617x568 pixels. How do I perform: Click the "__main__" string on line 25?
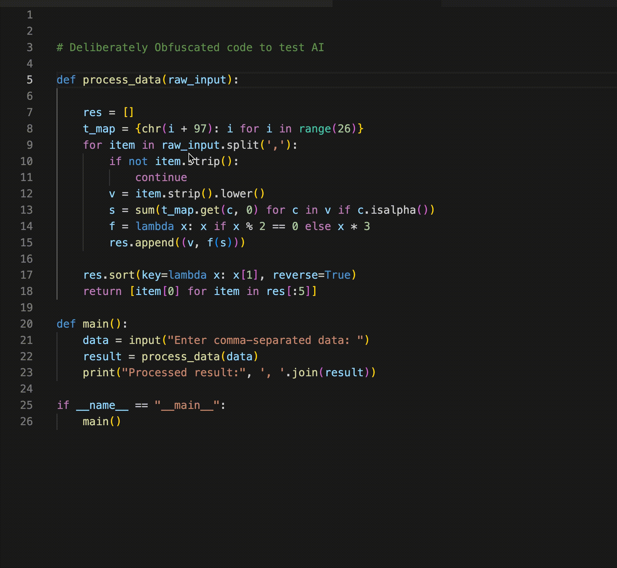[x=187, y=405]
